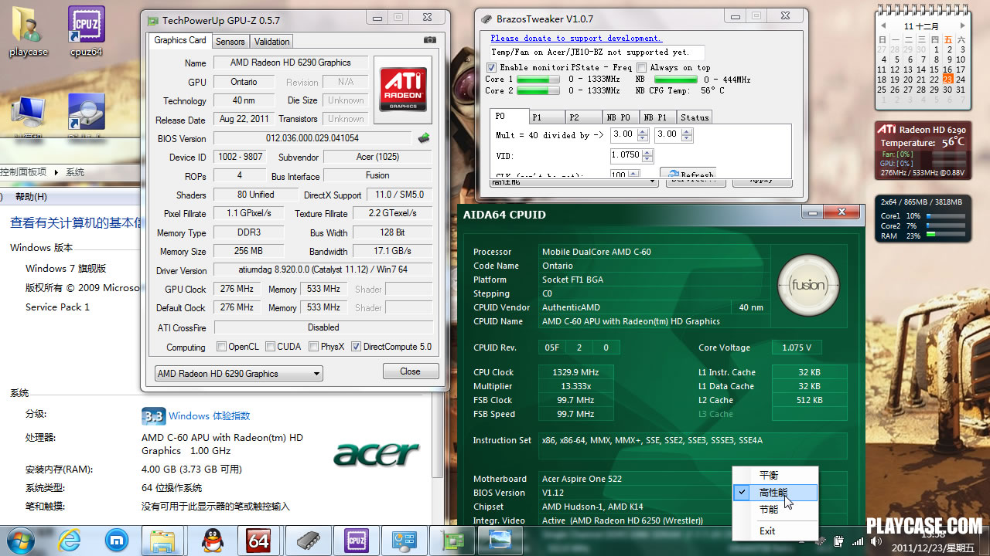Switch to the Sensors tab in GPU-Z
990x556 pixels.
pos(230,42)
